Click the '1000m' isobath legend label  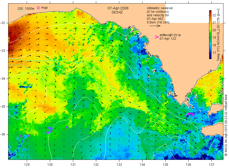30,8
